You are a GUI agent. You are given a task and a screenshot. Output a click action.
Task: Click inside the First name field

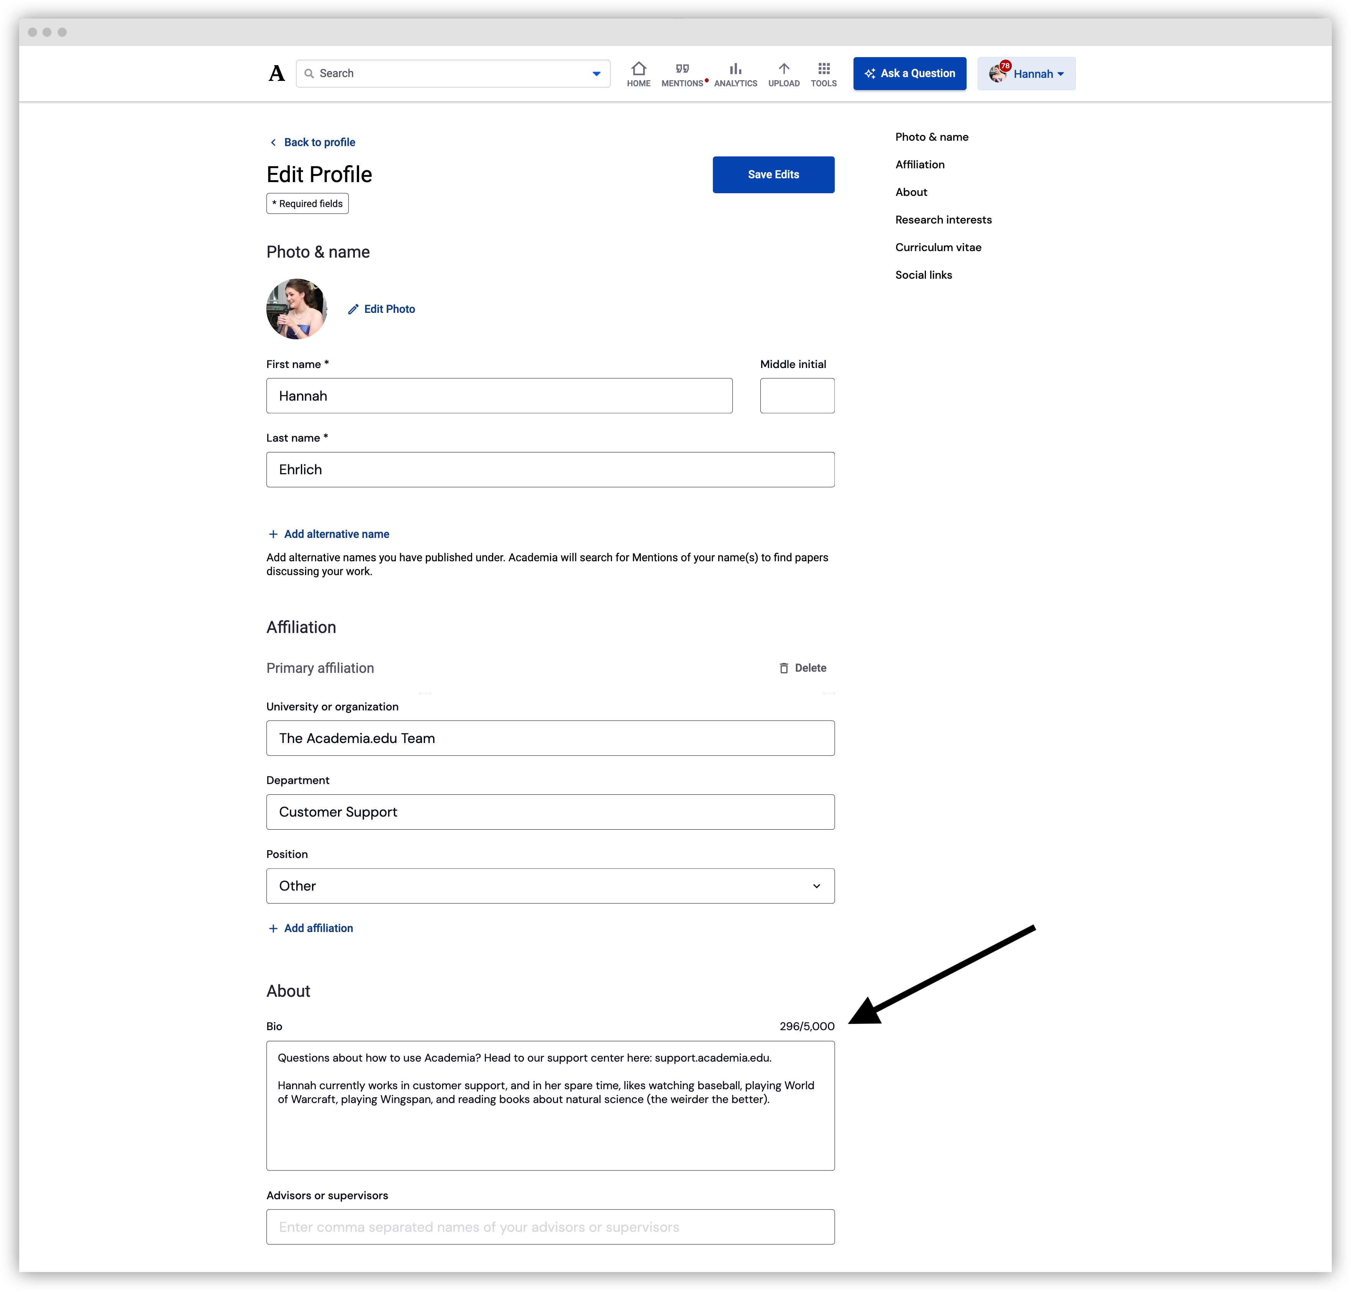(499, 395)
